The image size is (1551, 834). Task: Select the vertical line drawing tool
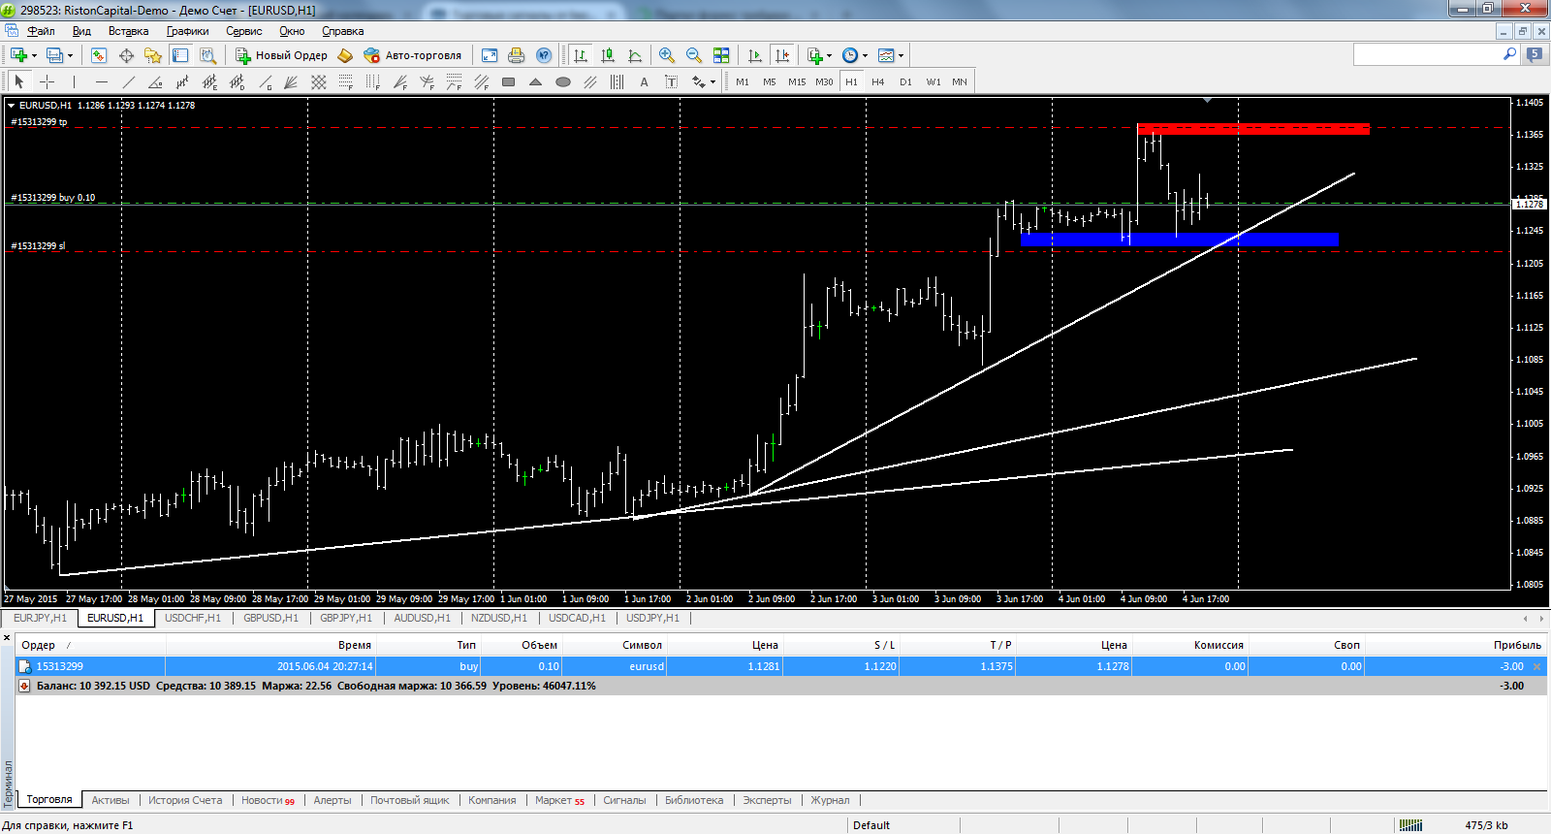[74, 81]
